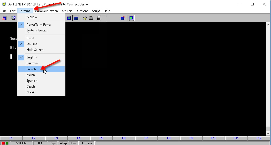Click cursor position 8:1 in status bar
The width and height of the screenshot is (271, 145).
[40, 143]
